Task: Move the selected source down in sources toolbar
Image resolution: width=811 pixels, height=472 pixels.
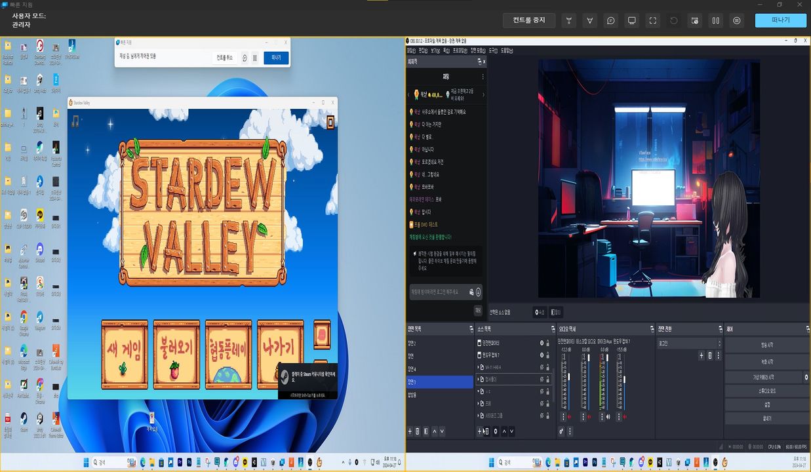Action: point(512,431)
